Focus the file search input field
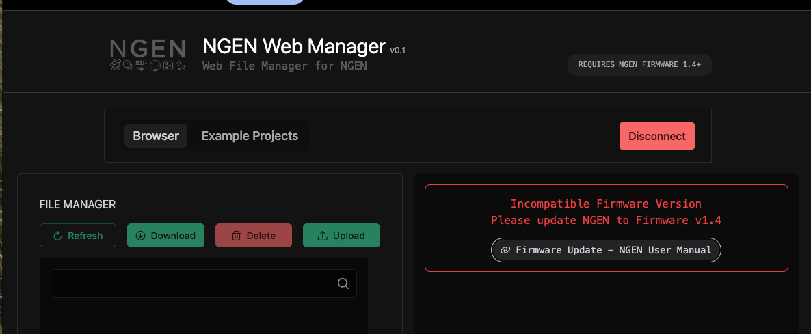This screenshot has height=334, width=811. (191, 283)
